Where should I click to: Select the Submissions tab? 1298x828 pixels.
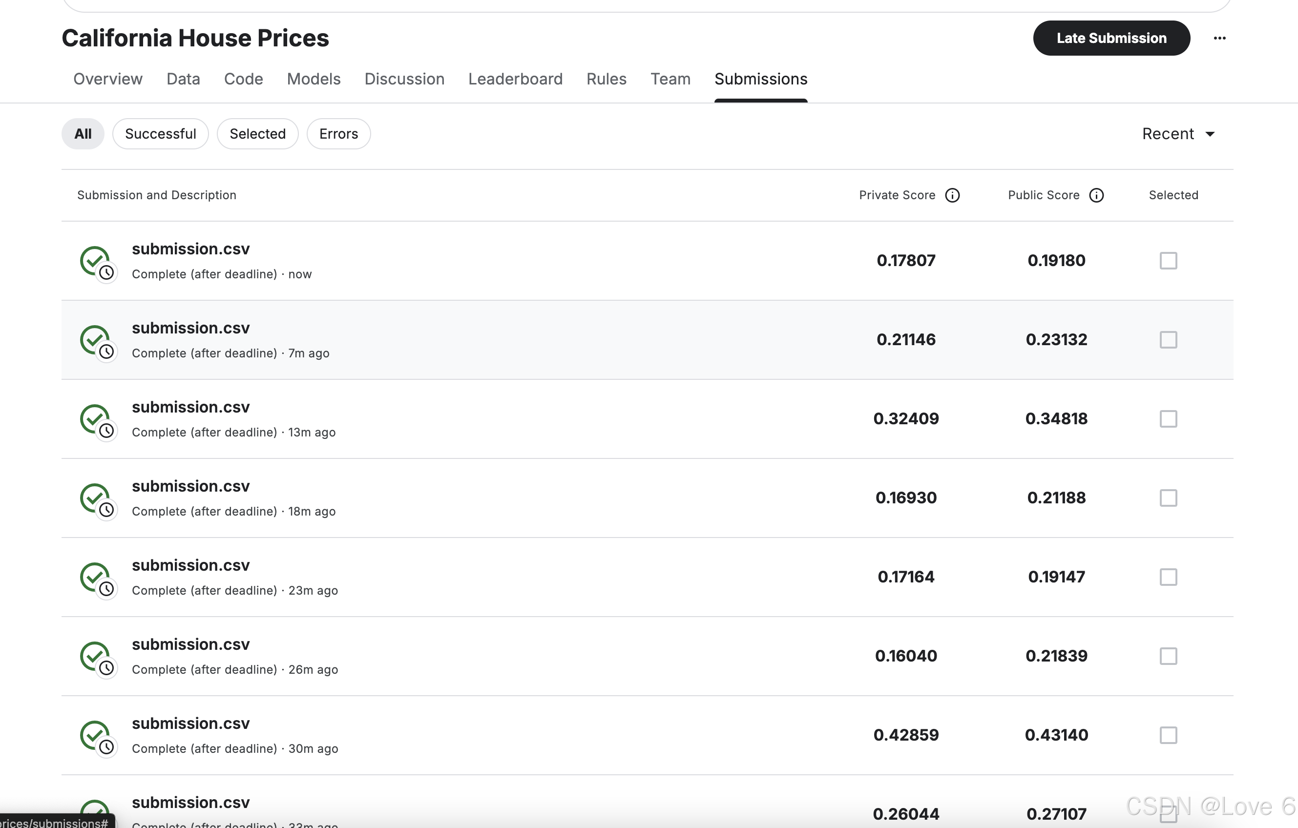tap(760, 79)
